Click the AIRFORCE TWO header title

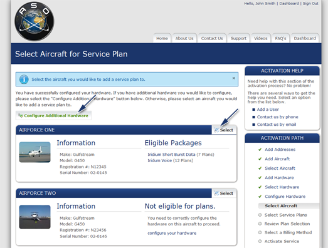click(38, 193)
